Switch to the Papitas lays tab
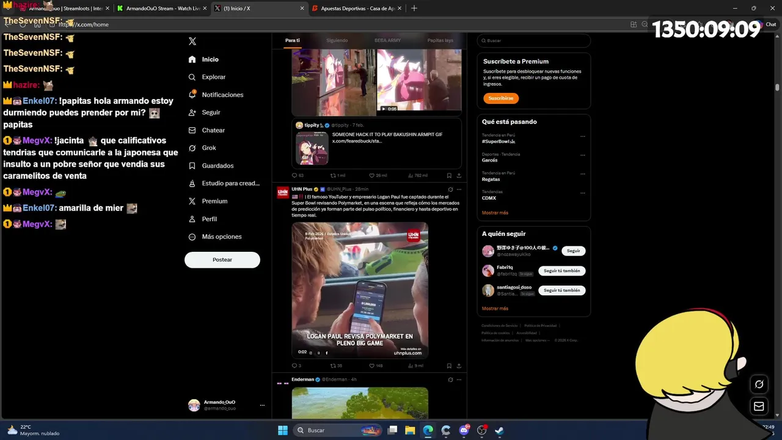The height and width of the screenshot is (440, 782). [x=440, y=40]
